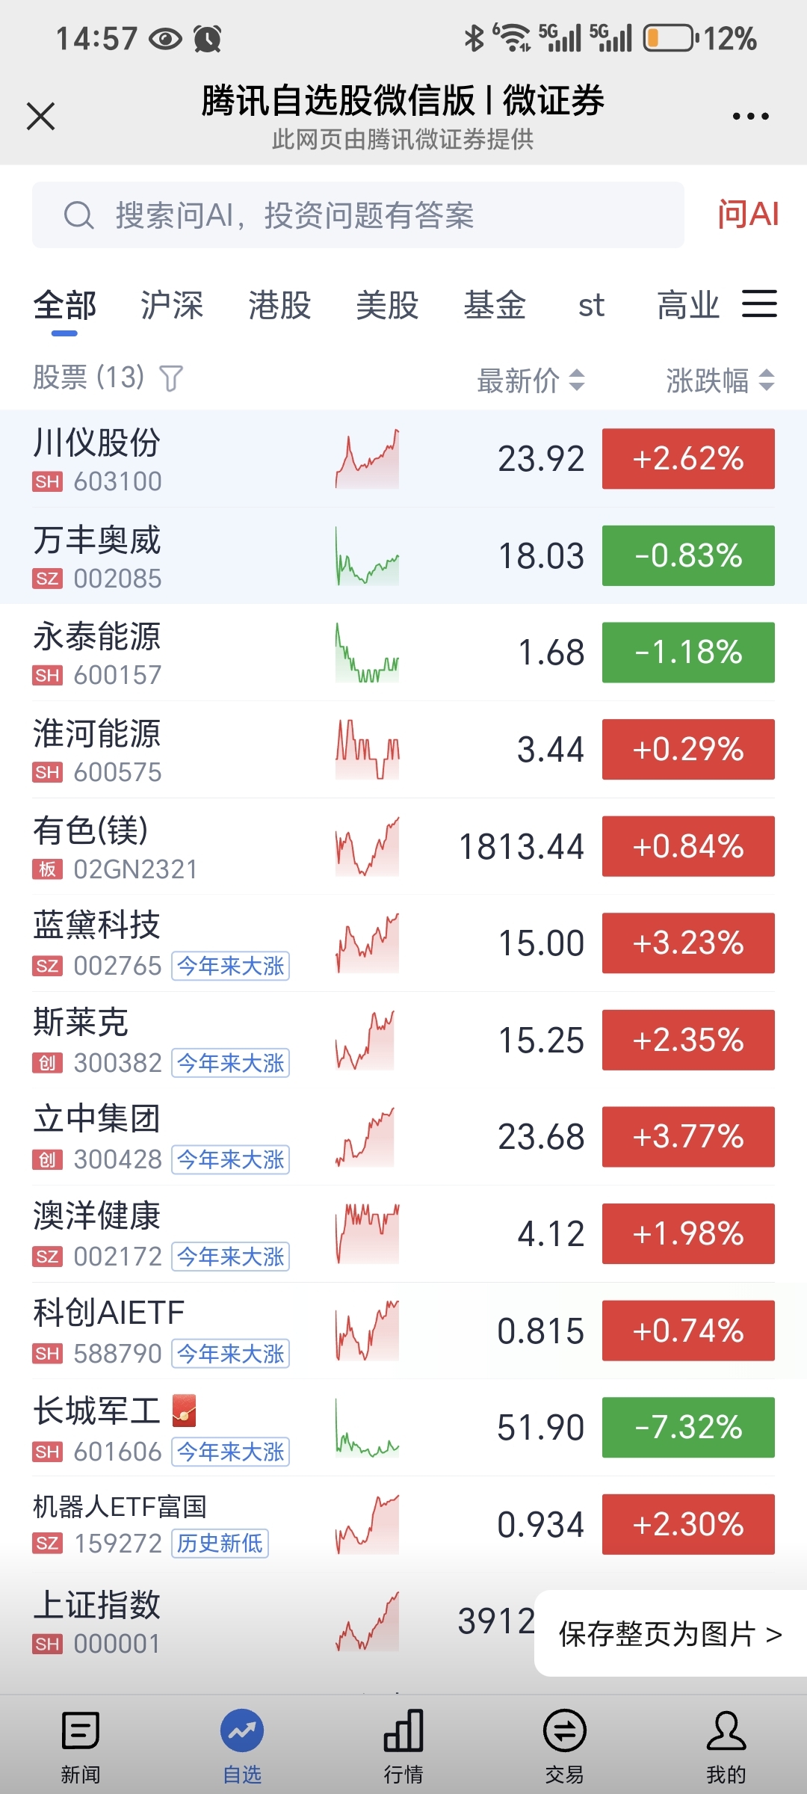Open the three-dot more options menu
Viewport: 807px width, 1794px height.
pyautogui.click(x=750, y=117)
